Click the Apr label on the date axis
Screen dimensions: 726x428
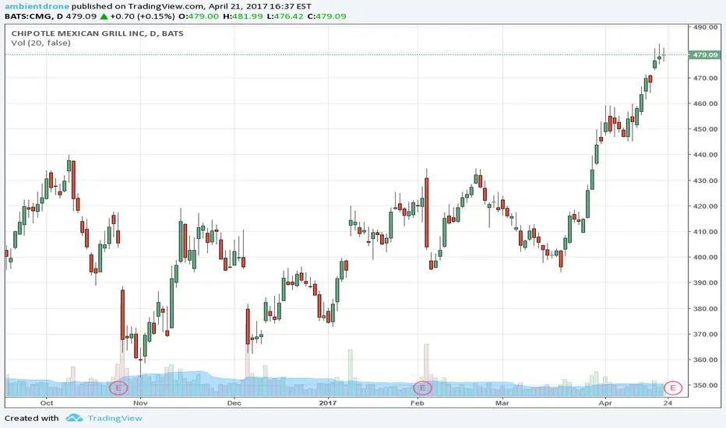(605, 403)
